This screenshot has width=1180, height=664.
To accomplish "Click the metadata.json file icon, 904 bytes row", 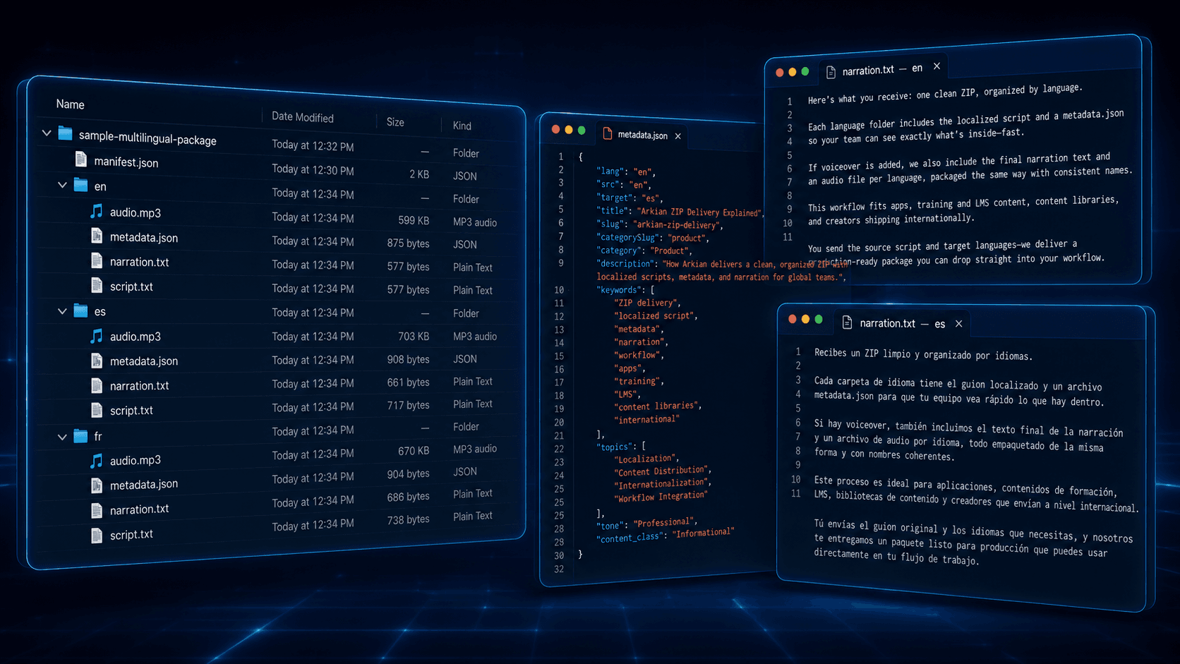I will tap(97, 485).
